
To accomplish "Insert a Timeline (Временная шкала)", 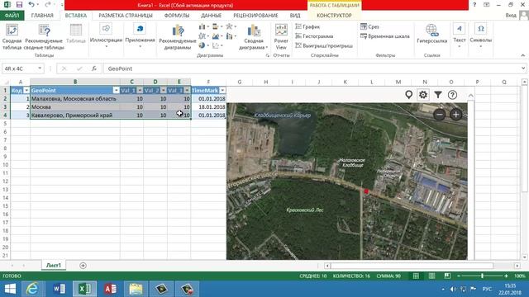I will click(385, 36).
